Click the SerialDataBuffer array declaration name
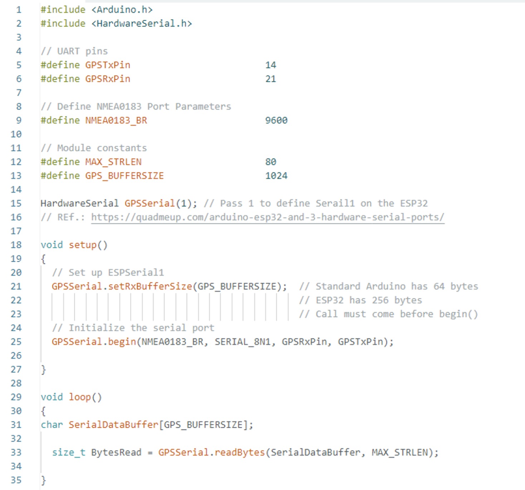 [x=113, y=425]
